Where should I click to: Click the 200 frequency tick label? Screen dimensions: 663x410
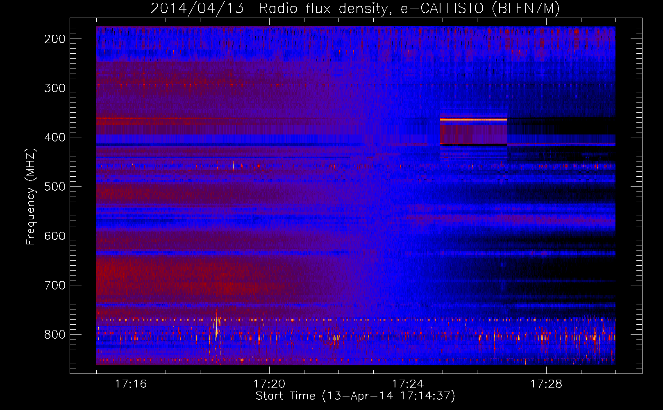55,39
